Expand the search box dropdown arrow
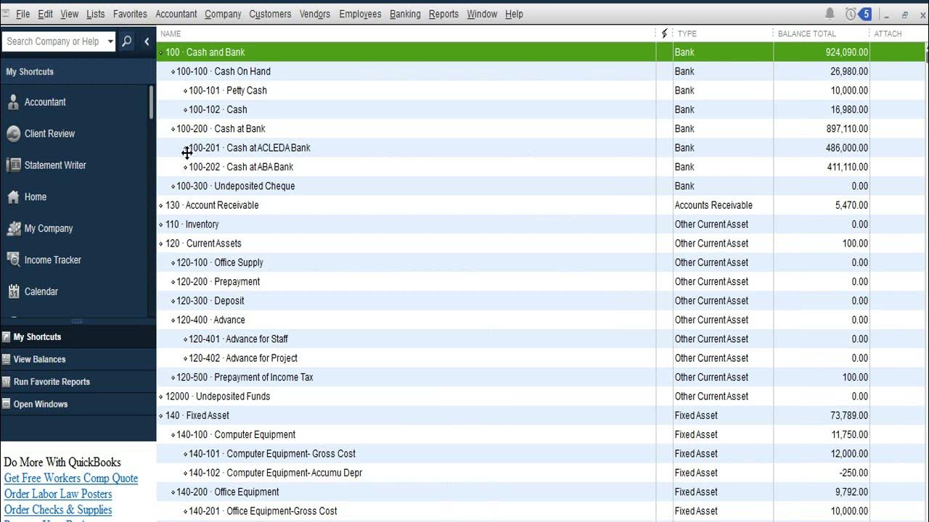The height and width of the screenshot is (522, 929). tap(110, 41)
